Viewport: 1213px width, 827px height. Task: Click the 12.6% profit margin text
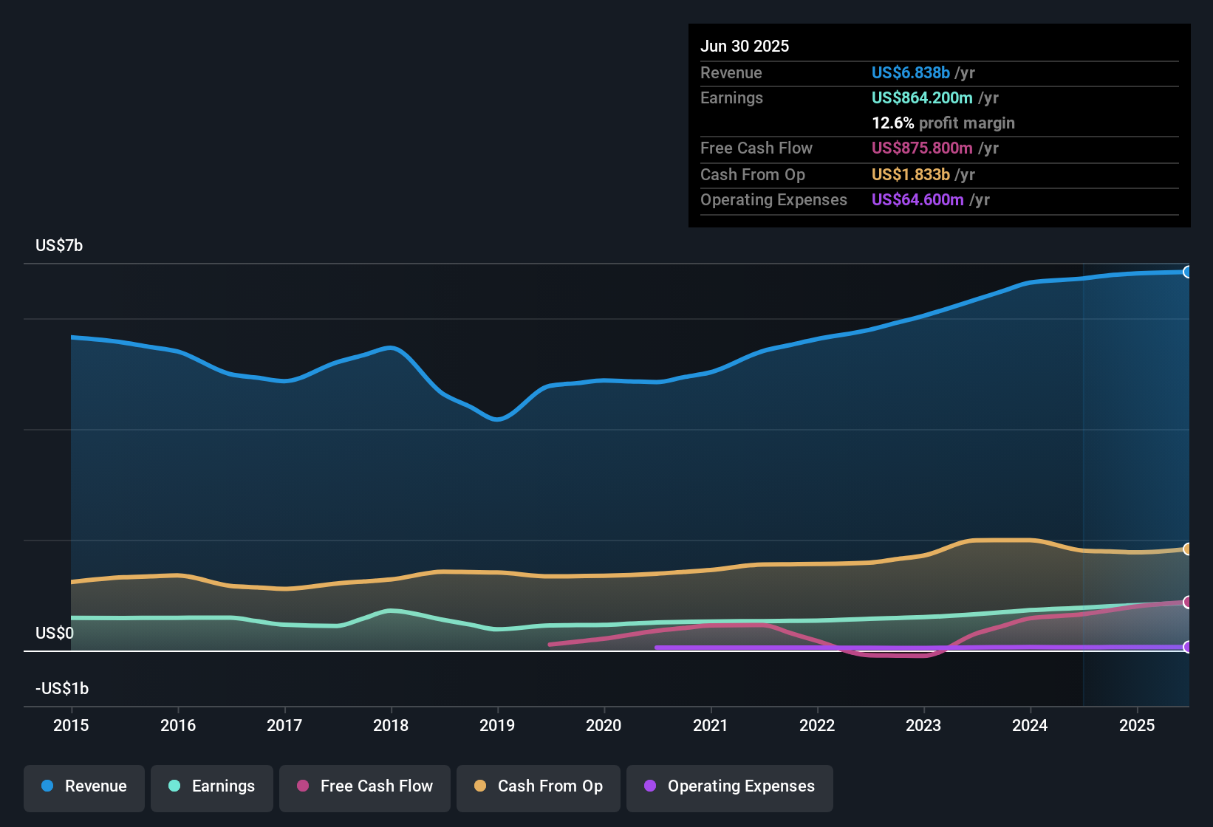[x=943, y=123]
